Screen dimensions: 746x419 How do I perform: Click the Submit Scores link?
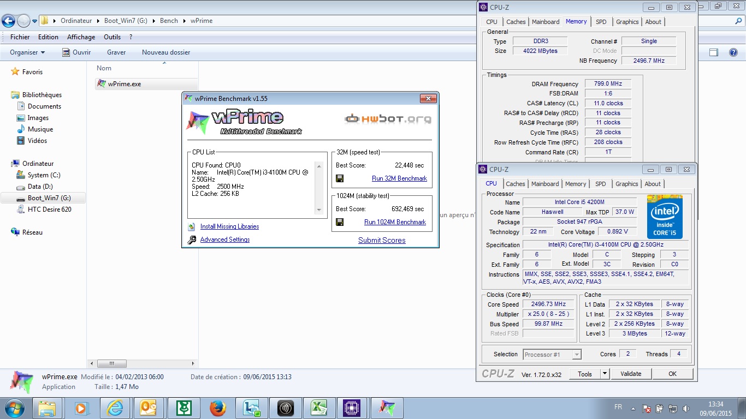pos(382,240)
